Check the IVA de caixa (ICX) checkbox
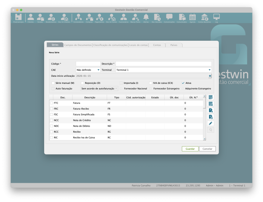Screen dimensions: 263x202 tap(151, 83)
